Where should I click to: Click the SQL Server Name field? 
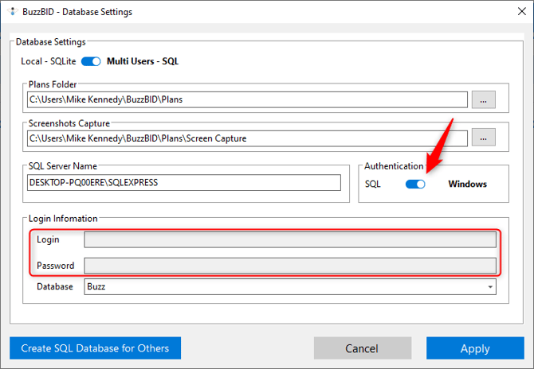(x=183, y=182)
